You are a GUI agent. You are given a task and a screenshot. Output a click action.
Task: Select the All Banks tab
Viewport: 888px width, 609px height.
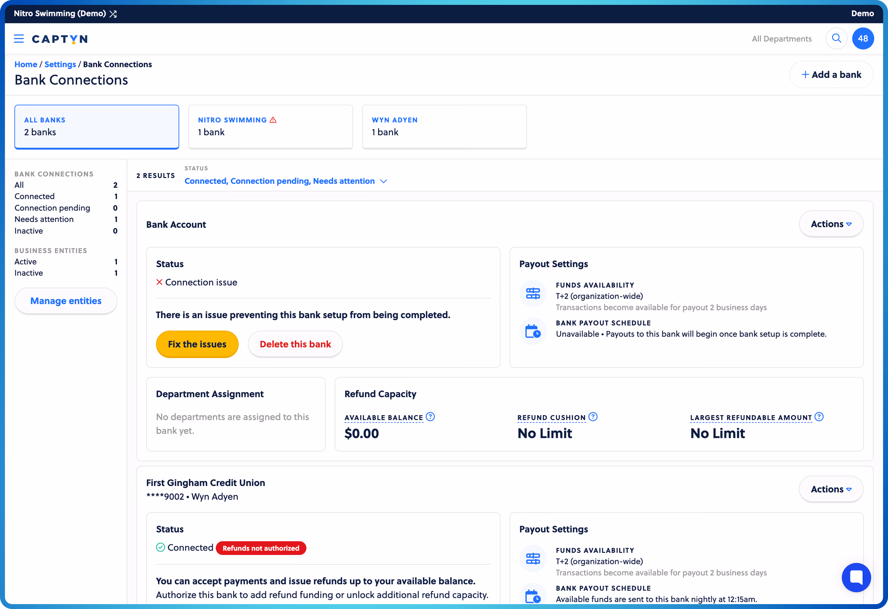tap(97, 127)
